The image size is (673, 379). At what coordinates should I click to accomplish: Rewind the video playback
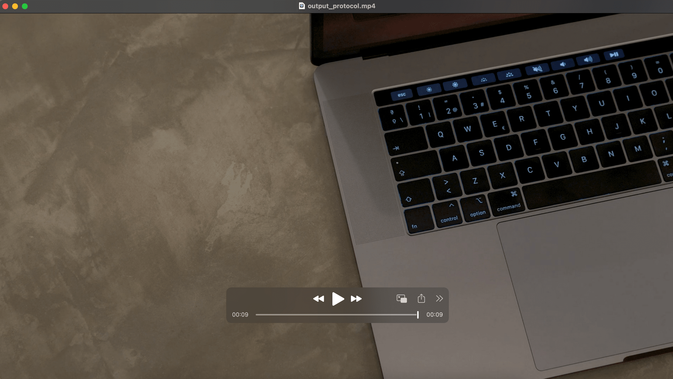(x=318, y=299)
